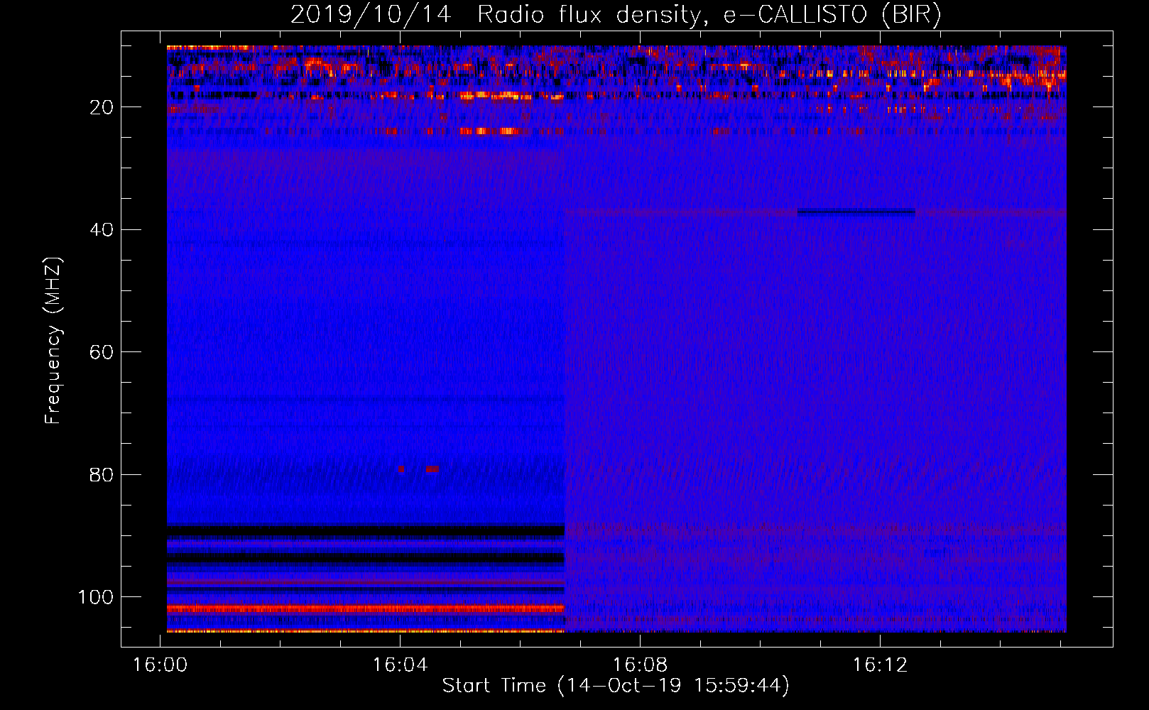Click the bright red band near 102 MHz
Viewport: 1149px width, 710px height.
pyautogui.click(x=366, y=608)
